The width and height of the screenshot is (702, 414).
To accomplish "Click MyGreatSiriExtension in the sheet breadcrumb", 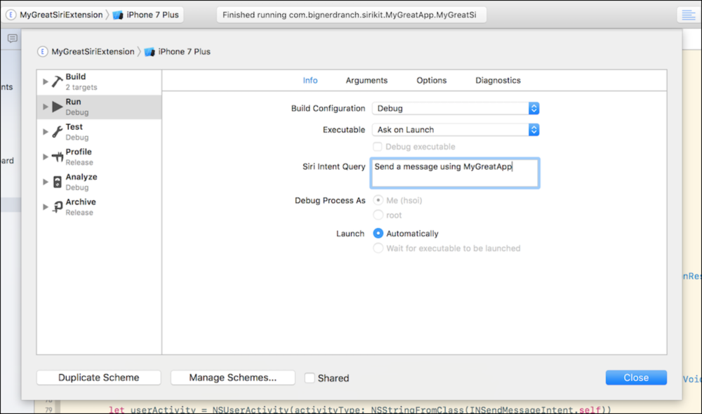I will [x=93, y=51].
